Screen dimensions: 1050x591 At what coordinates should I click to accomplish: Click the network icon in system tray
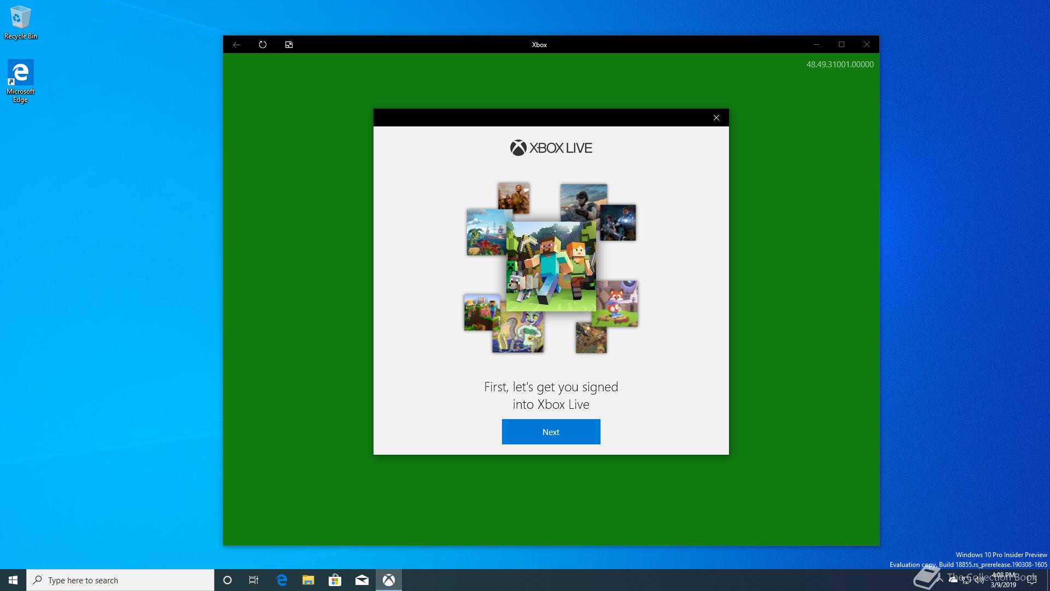(x=966, y=580)
